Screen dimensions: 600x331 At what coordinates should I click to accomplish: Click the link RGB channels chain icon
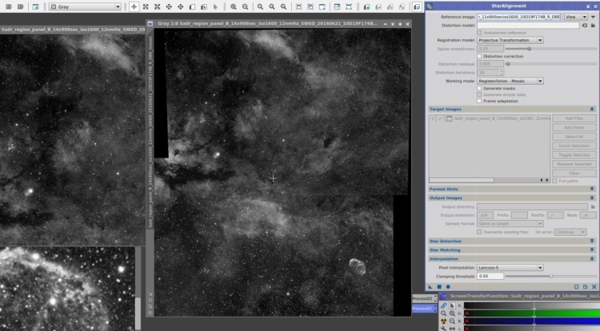443,305
